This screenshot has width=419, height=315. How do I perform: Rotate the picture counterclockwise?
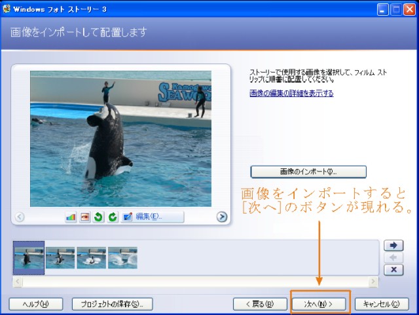(99, 217)
